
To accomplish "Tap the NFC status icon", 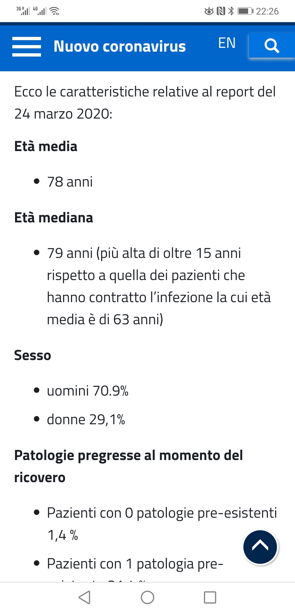I will 221,11.
